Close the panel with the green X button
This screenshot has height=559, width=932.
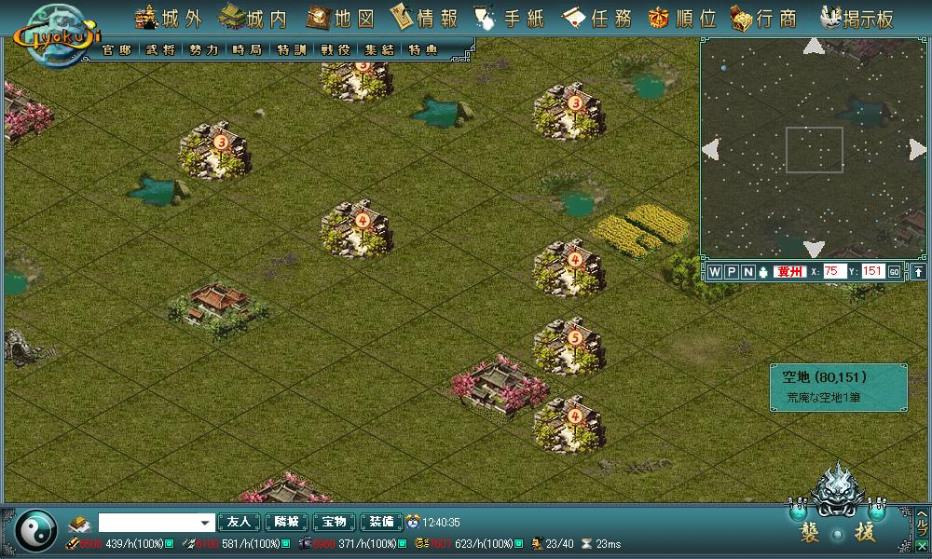click(x=922, y=546)
